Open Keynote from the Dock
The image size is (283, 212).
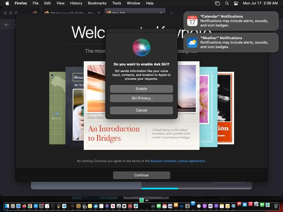193,203
